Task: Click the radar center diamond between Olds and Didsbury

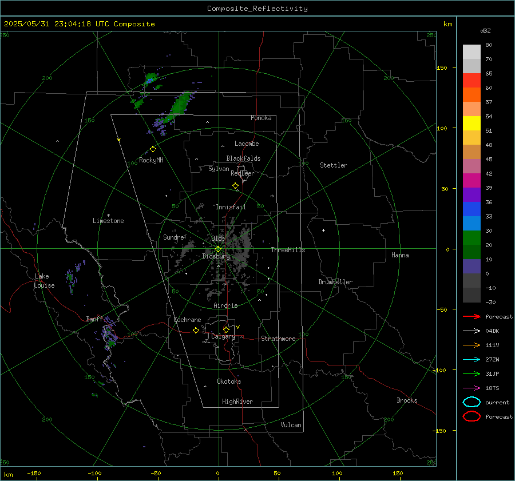Action: pyautogui.click(x=219, y=249)
